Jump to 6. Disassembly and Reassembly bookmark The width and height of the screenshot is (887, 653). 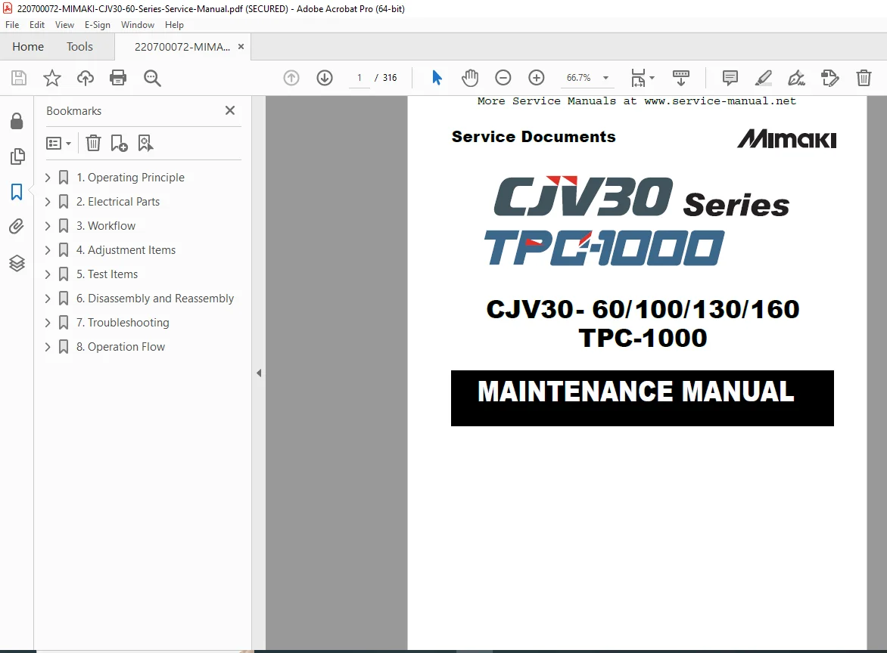click(155, 299)
